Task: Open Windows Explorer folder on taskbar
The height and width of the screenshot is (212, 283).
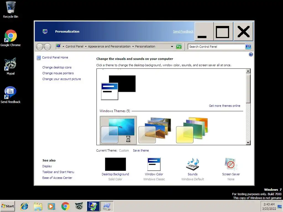Action: [38, 206]
